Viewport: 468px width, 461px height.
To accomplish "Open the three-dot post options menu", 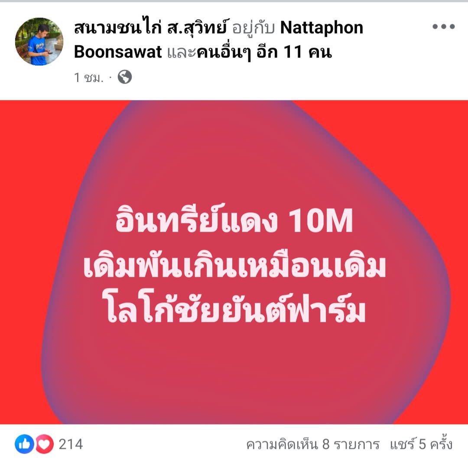I will pos(444,26).
